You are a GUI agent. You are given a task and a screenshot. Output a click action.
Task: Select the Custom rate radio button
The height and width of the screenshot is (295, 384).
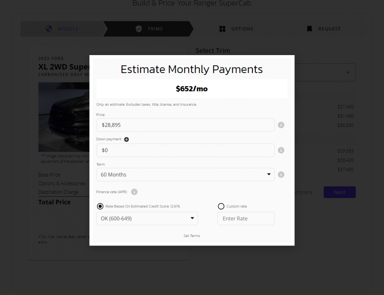click(x=221, y=206)
